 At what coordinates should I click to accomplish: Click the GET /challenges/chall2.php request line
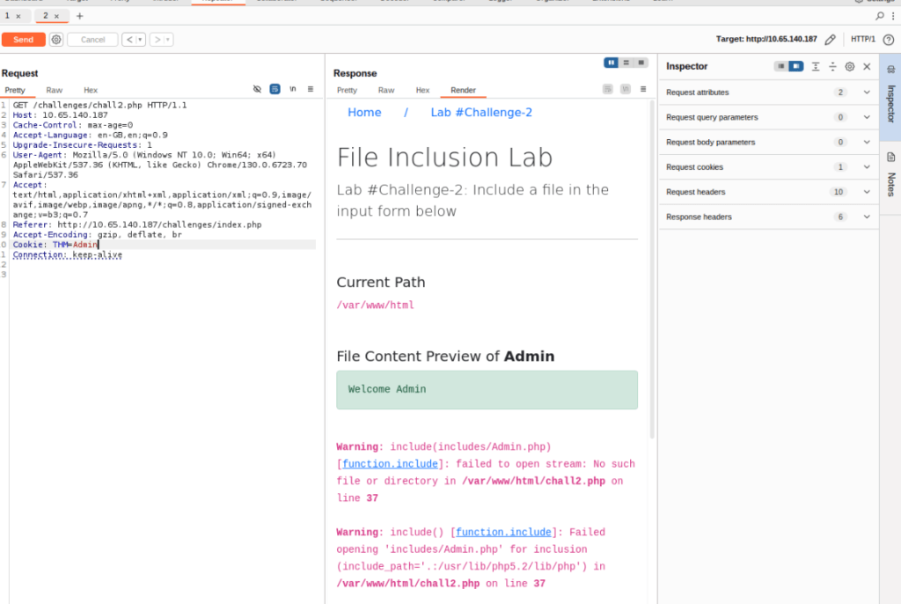pos(100,106)
